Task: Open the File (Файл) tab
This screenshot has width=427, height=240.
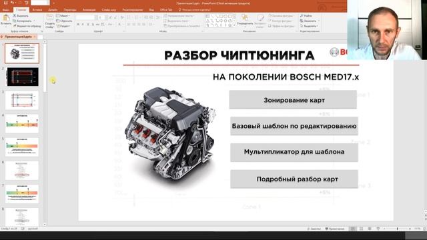Action: [x=6, y=10]
